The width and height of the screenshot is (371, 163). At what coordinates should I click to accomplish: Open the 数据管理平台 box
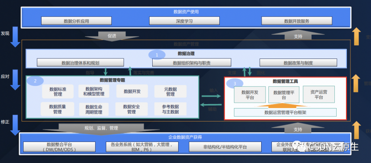click(x=284, y=95)
